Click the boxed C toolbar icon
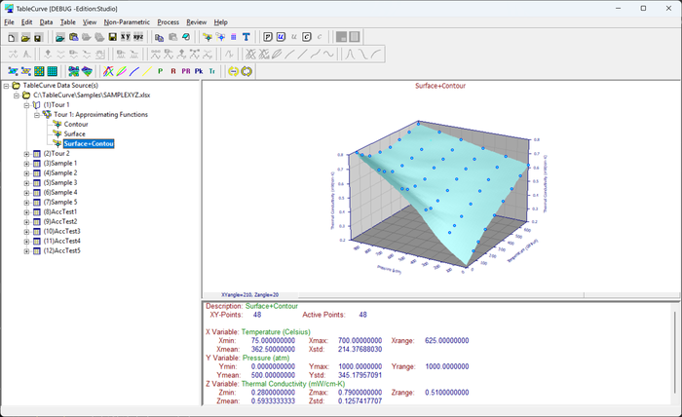This screenshot has width=682, height=417. click(307, 37)
